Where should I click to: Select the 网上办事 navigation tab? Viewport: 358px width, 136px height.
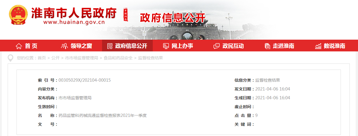tap(178, 46)
